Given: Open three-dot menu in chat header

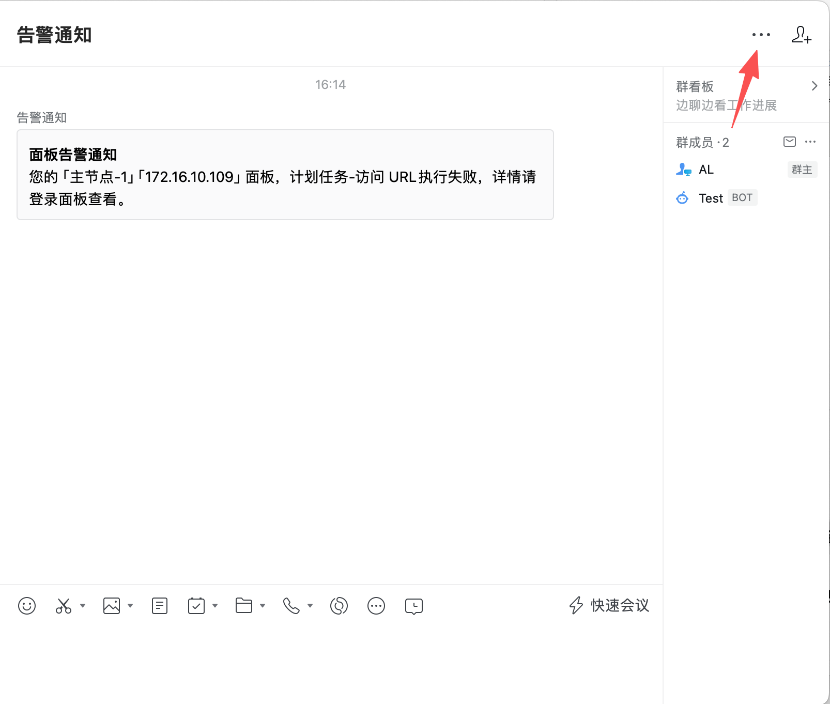Looking at the screenshot, I should point(761,35).
